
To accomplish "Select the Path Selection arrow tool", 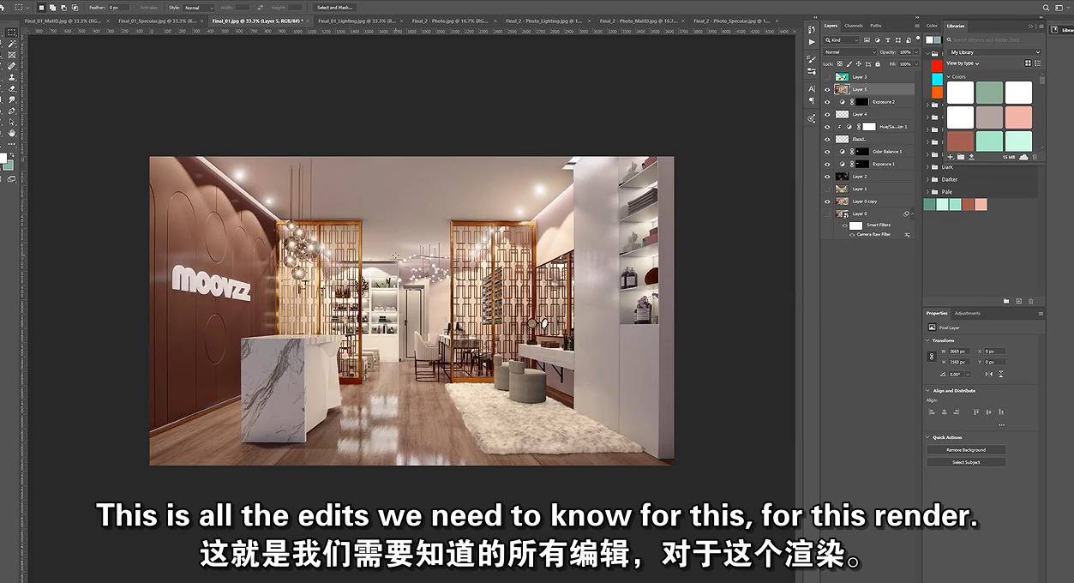I will [12, 122].
